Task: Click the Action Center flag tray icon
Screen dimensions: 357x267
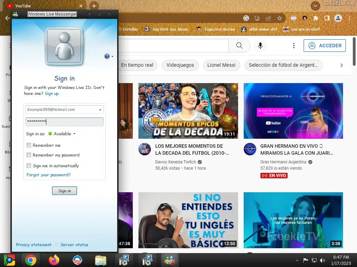Action: [x=305, y=260]
